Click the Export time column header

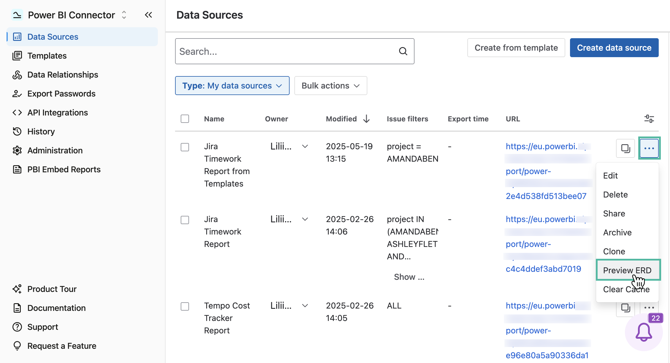coord(468,119)
